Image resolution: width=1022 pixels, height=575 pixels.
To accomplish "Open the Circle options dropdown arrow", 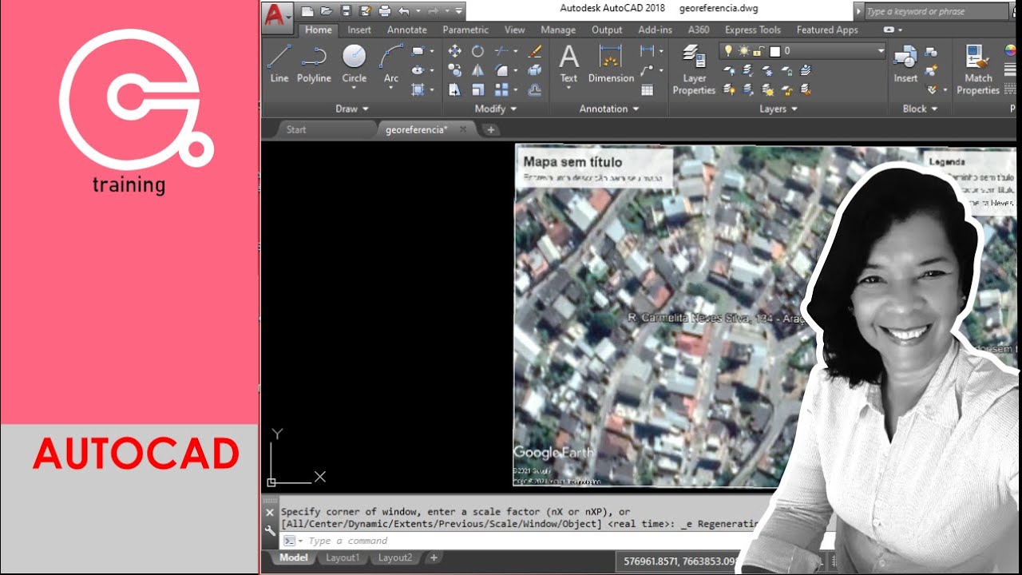I will pyautogui.click(x=354, y=89).
